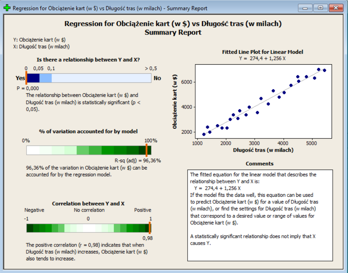Click the 'Comments' heading

[259, 164]
